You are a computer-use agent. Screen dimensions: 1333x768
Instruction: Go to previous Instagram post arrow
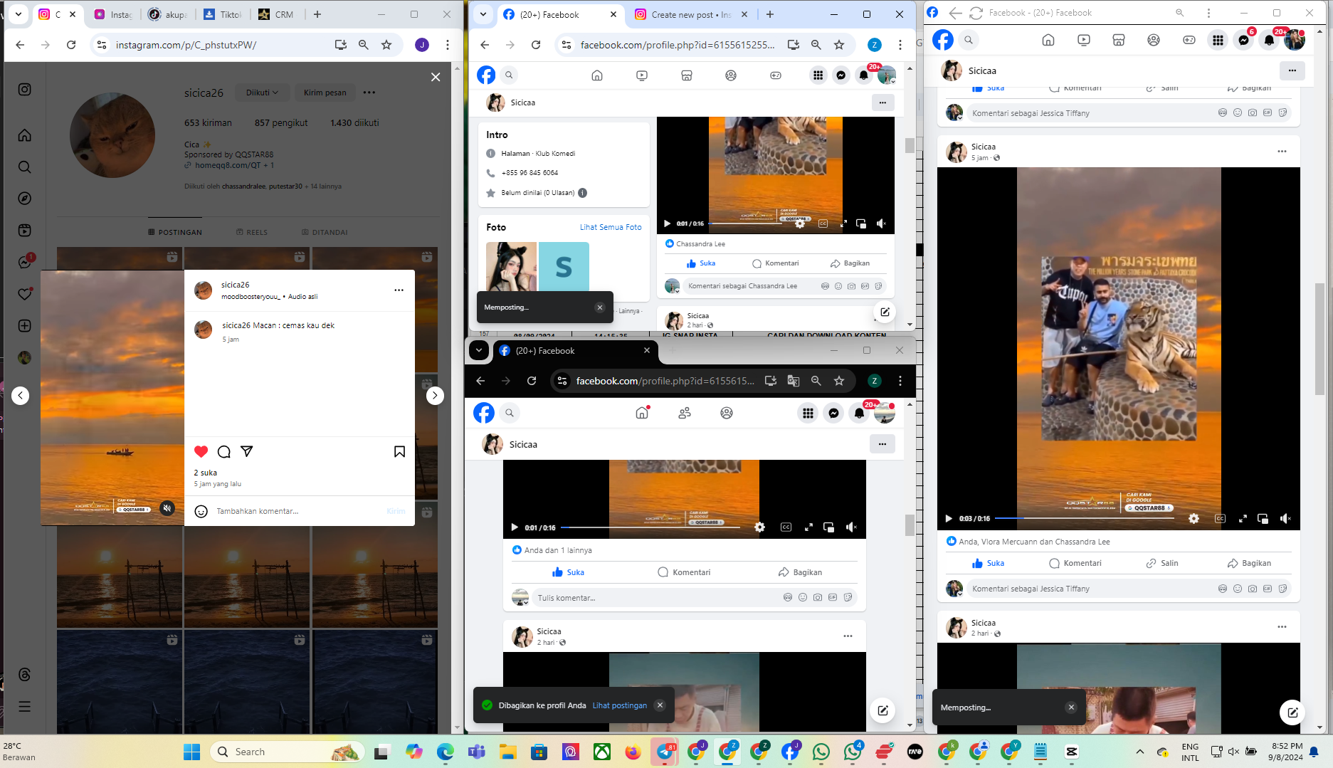coord(21,396)
